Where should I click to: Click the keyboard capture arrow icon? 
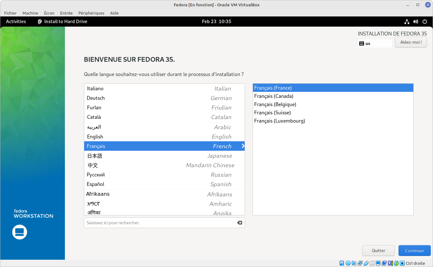pyautogui.click(x=402, y=263)
